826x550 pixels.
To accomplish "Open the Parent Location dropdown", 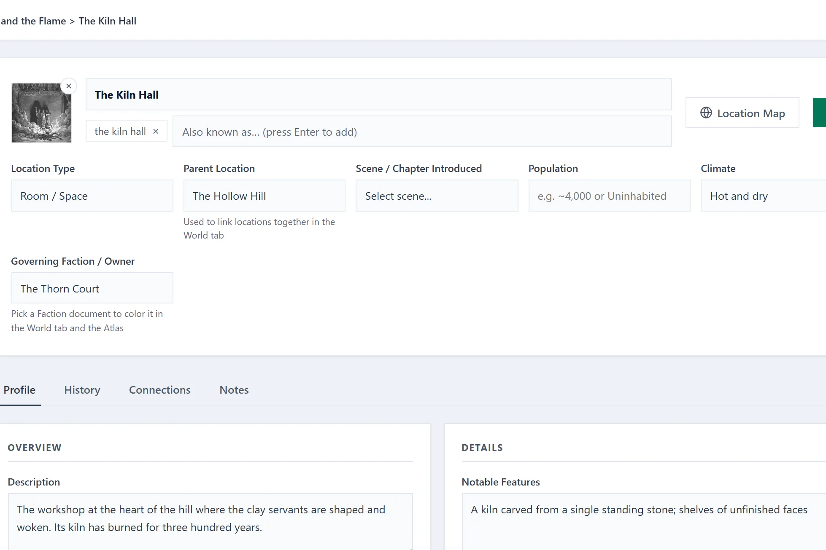I will tap(264, 196).
